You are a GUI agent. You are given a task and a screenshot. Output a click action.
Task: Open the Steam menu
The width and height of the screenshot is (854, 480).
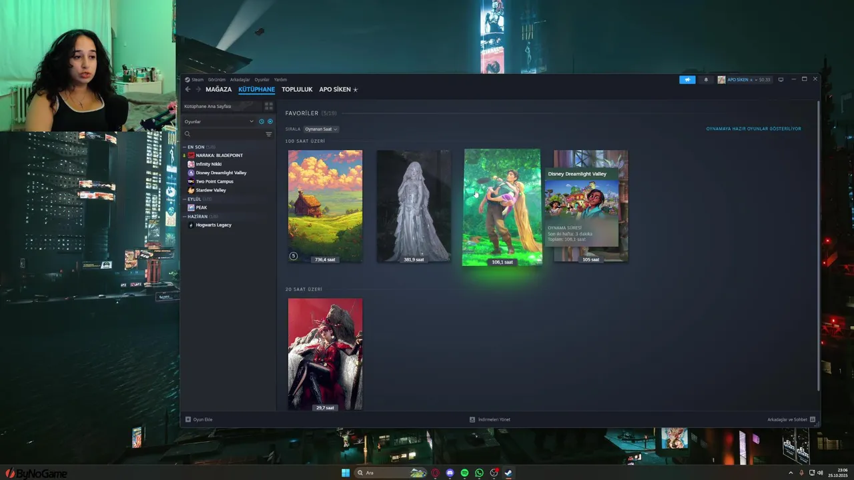(197, 79)
